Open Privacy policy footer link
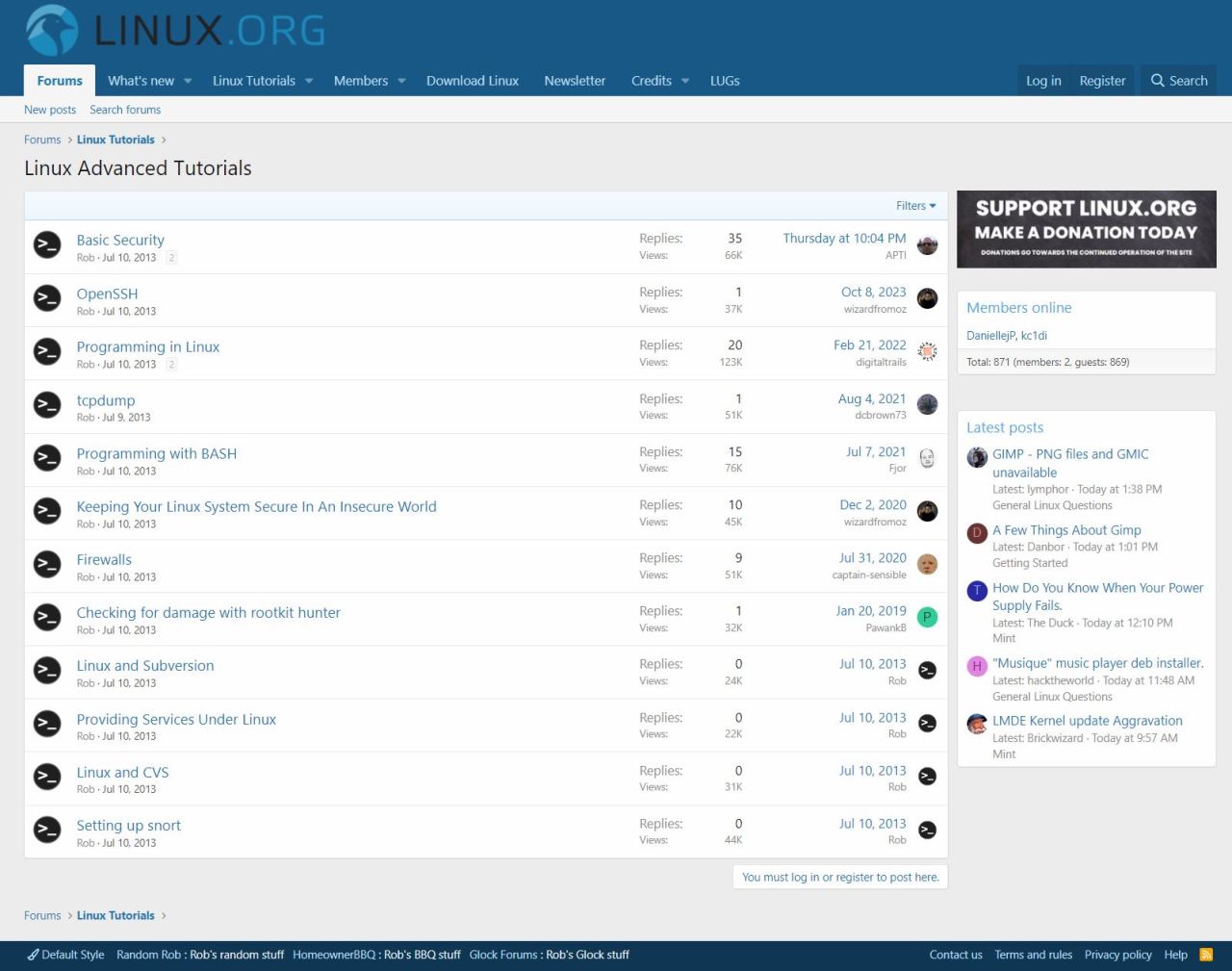The width and height of the screenshot is (1232, 971). coord(1118,955)
